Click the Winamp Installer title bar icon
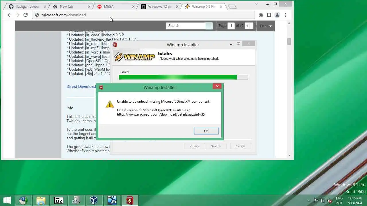 click(115, 45)
